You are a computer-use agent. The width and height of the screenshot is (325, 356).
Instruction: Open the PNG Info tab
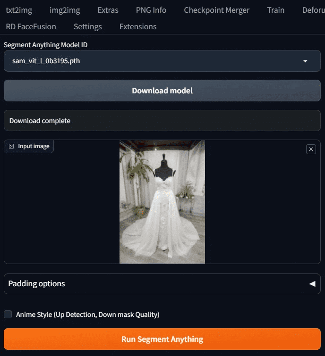click(151, 10)
